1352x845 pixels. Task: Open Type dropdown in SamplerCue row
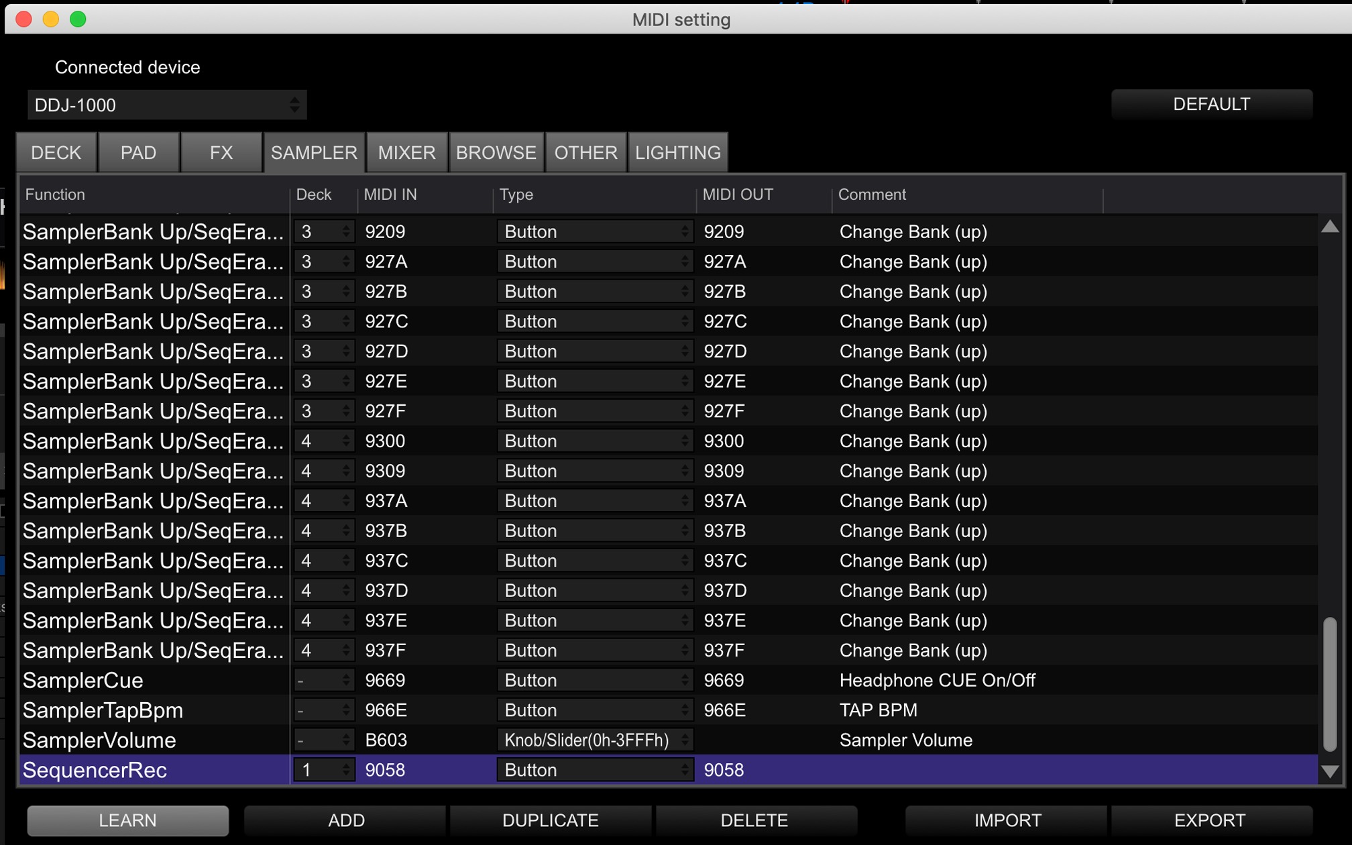click(594, 680)
